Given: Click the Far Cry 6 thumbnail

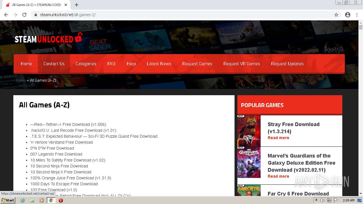Looking at the screenshot, I should pos(249,190).
